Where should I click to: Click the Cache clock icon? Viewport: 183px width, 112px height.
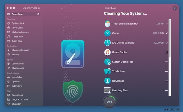[x=107, y=33]
